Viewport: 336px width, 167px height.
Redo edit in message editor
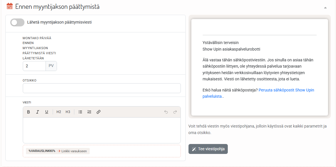point(175,112)
